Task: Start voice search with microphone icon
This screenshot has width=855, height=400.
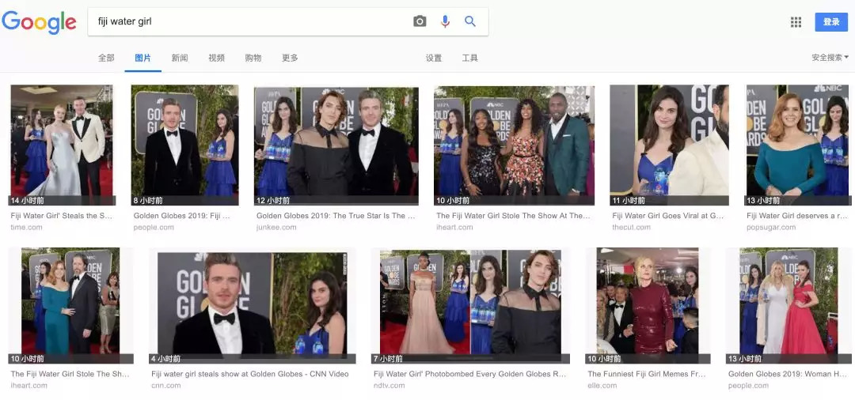Action: click(x=445, y=21)
